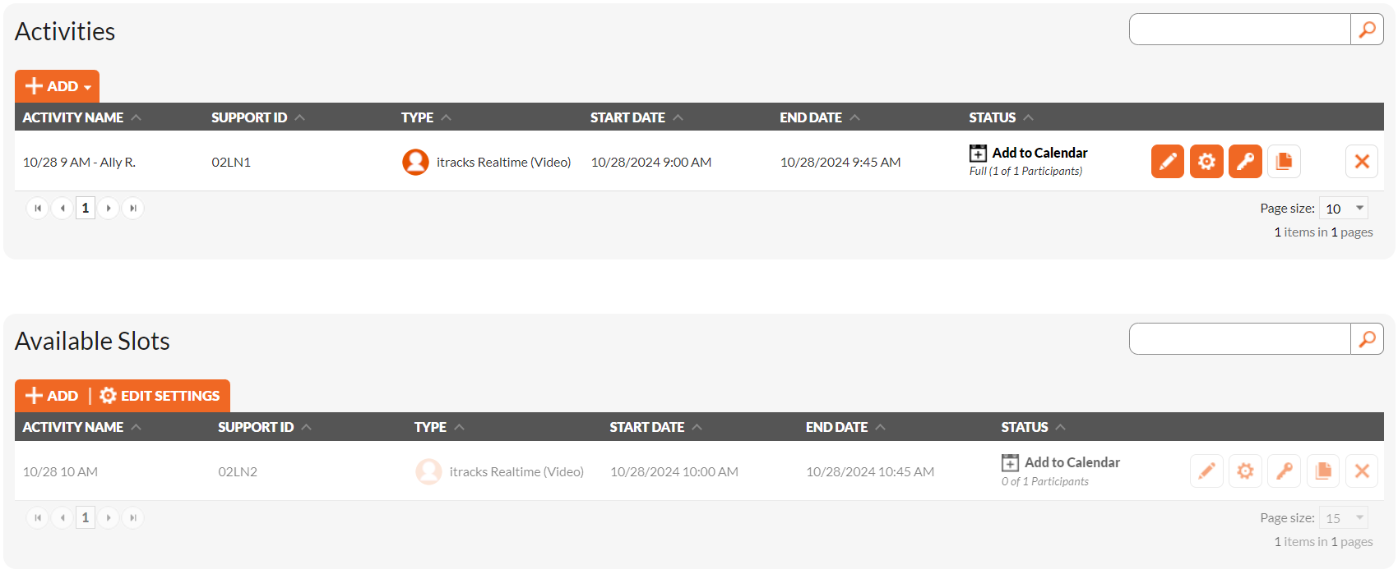Click ADD button in Available Slots
Image resolution: width=1398 pixels, height=574 pixels.
coord(52,396)
